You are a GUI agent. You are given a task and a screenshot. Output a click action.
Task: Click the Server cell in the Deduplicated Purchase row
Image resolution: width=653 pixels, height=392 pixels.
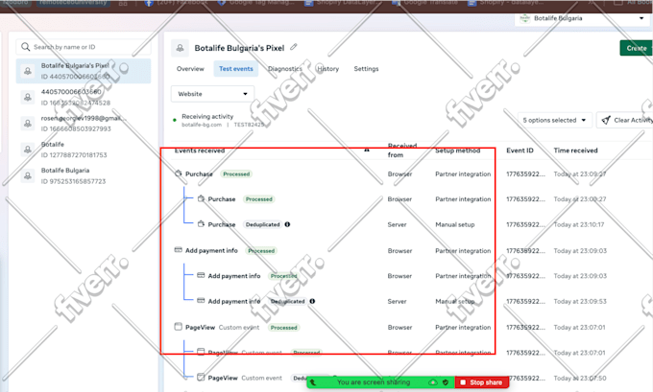point(397,224)
